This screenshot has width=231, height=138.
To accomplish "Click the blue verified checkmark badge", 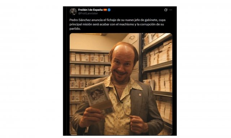I will click(109, 10).
